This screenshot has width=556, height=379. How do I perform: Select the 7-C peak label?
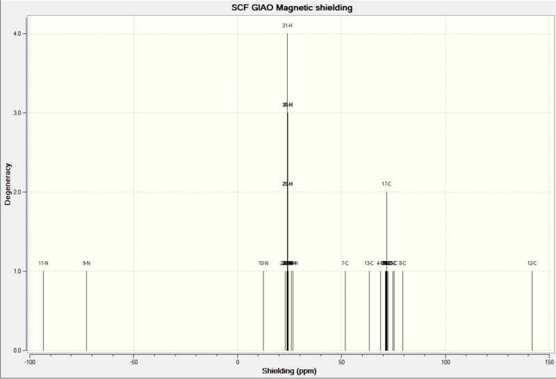point(345,263)
